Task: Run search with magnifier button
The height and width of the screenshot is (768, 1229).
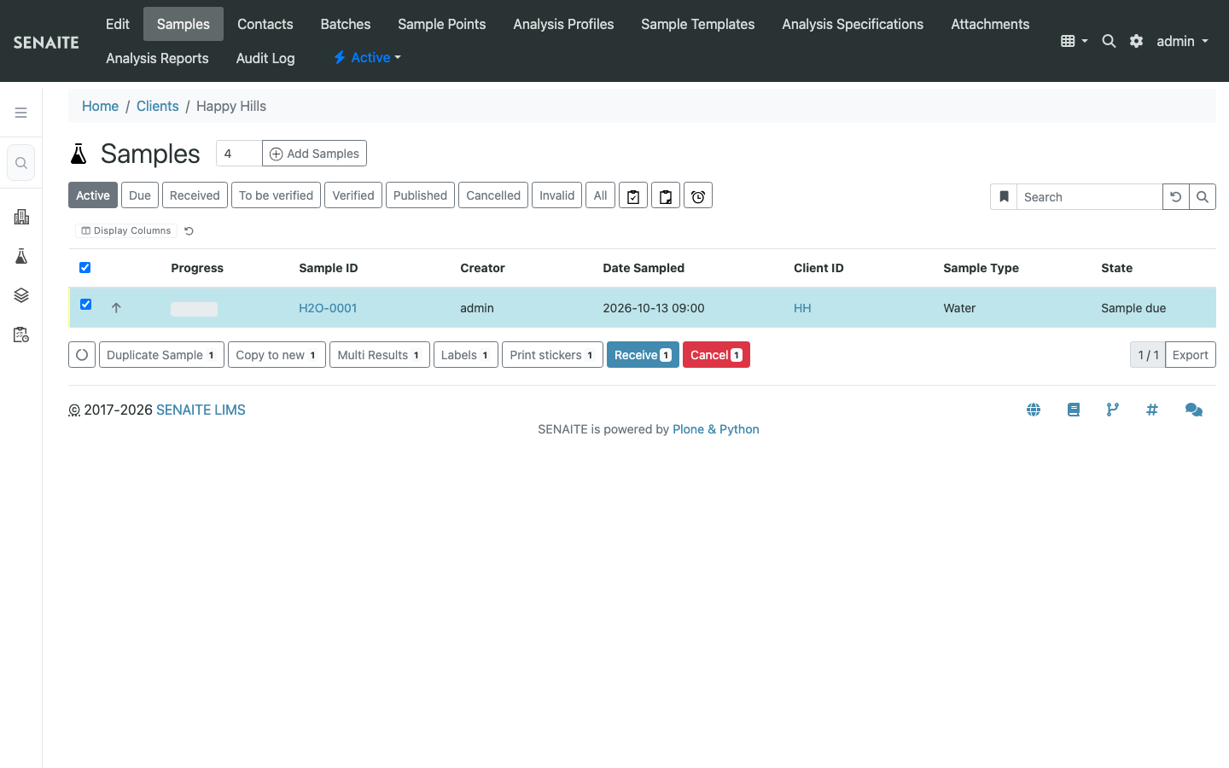Action: pos(1203,197)
